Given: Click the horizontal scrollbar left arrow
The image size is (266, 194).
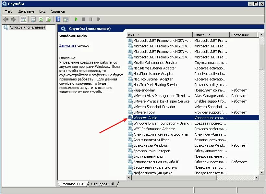Looking at the screenshot, I should click(129, 178).
